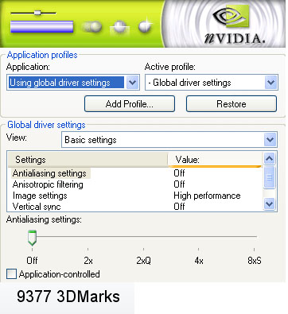
Task: Open the Active profile dropdown arrow
Action: tap(270, 83)
